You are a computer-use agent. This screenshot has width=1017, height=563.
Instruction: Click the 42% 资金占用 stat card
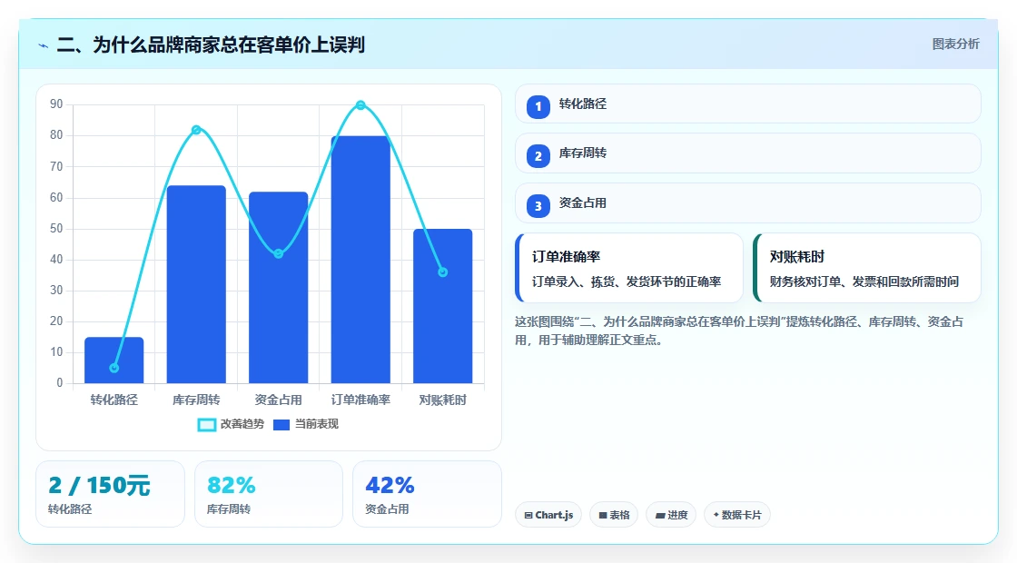point(428,494)
